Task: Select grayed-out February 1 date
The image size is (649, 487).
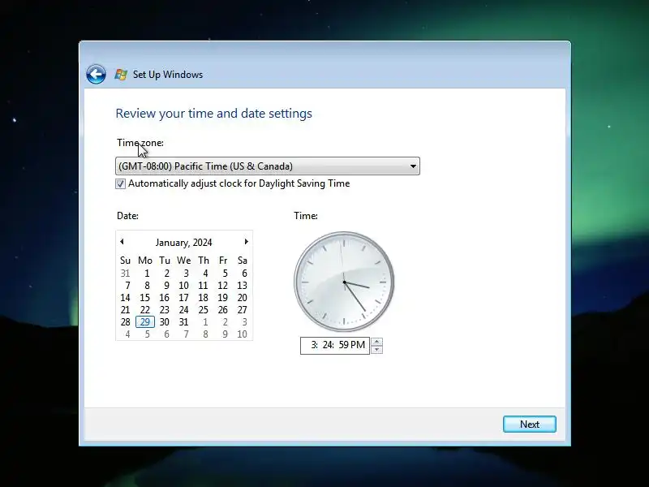Action: click(x=205, y=321)
